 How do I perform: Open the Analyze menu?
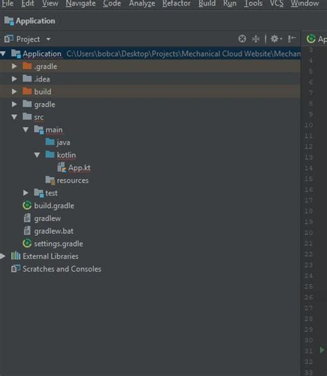[x=142, y=3]
